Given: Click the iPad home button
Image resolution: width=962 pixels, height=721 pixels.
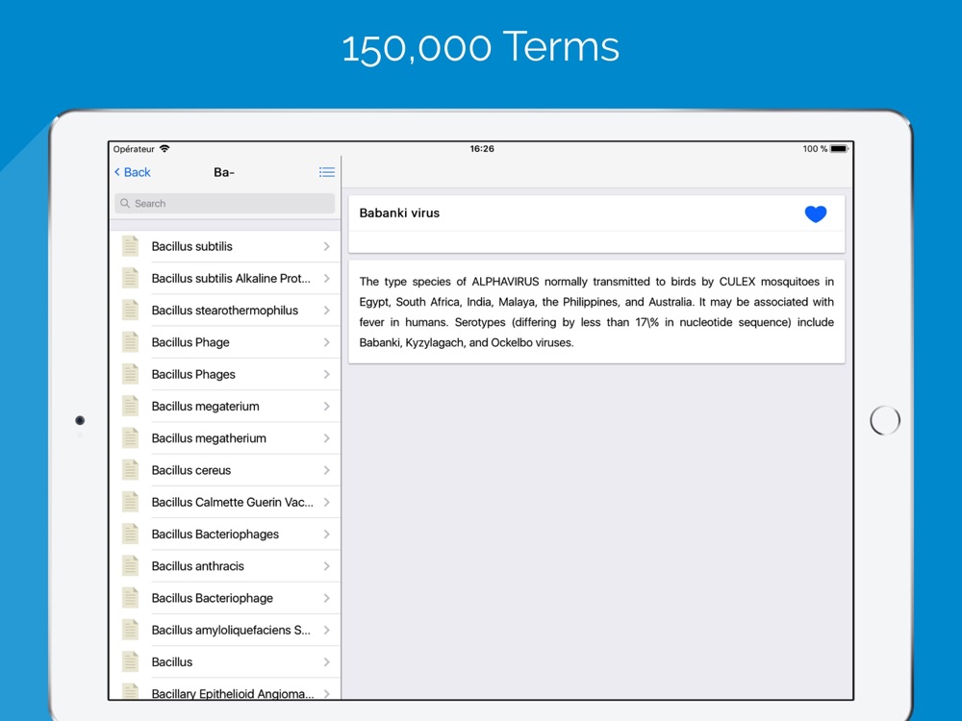Looking at the screenshot, I should coord(885,421).
